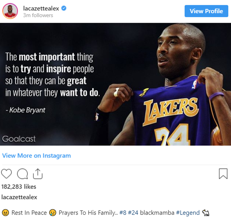Viewport: 231px width, 219px height.
Task: Open the #24 hashtag link
Action: (x=133, y=213)
